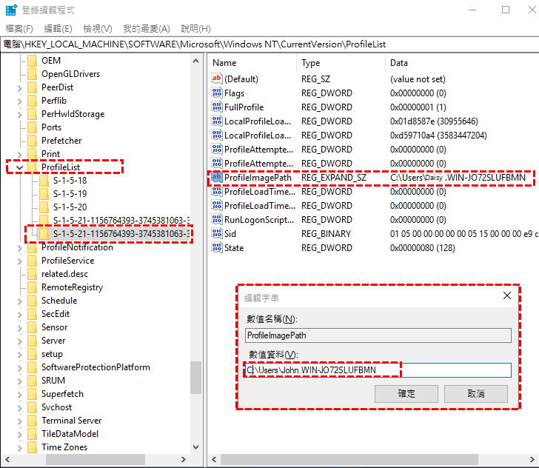The image size is (539, 468).
Task: Click tree pane scroll down arrow
Action: coord(196,447)
